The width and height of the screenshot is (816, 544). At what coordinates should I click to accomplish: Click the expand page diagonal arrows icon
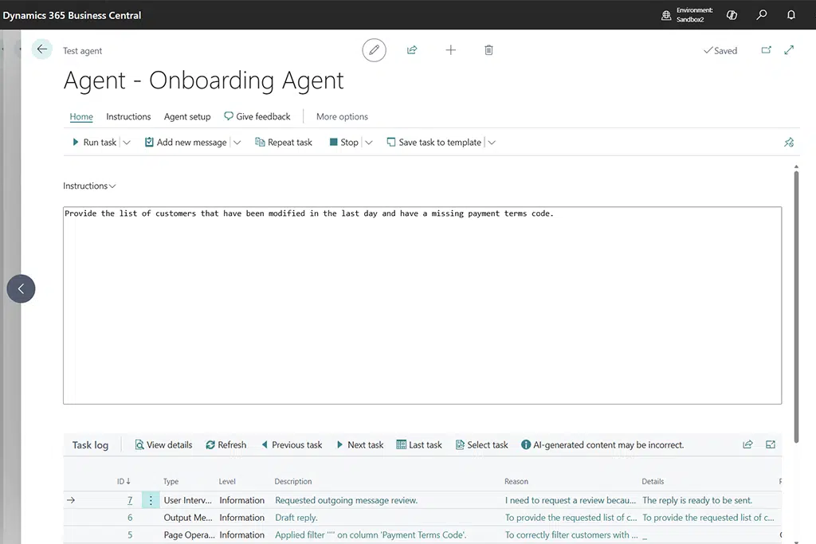pos(789,50)
